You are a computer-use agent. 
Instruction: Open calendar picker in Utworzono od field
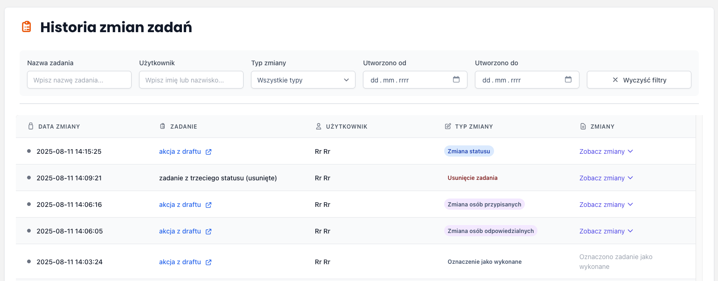click(456, 80)
